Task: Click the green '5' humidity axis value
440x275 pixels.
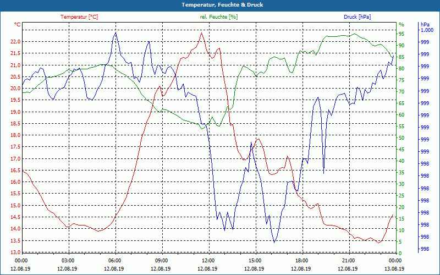Action: click(x=400, y=242)
